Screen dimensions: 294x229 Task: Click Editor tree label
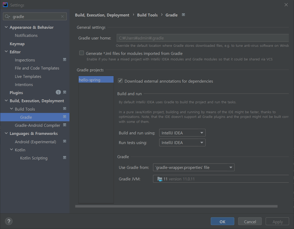coord(15,52)
